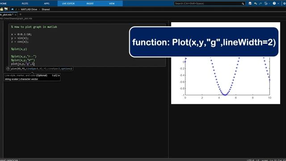Click the code line x = 0:0.1:10;

coord(21,34)
